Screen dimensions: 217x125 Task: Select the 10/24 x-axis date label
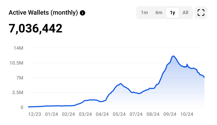click(187, 114)
